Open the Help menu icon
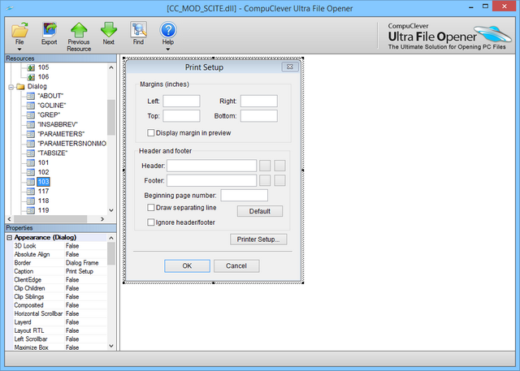This screenshot has height=371, width=520. [x=168, y=32]
